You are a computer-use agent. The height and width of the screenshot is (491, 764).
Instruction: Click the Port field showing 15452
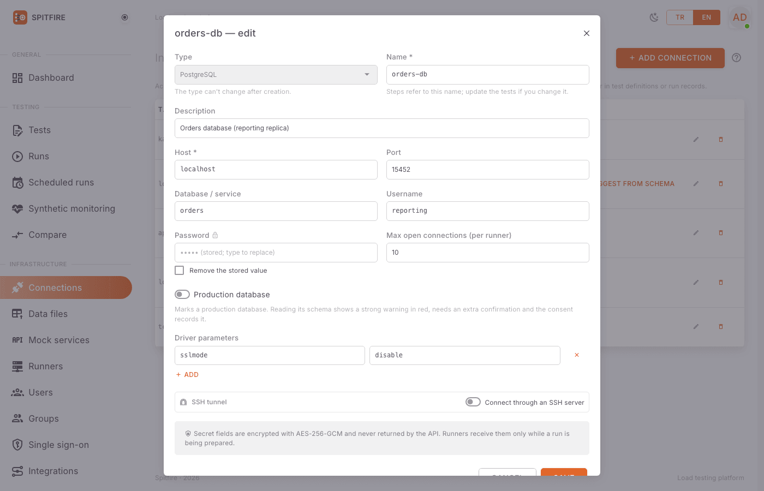487,170
